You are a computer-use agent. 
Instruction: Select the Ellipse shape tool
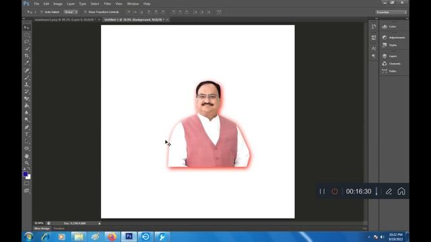[27, 149]
